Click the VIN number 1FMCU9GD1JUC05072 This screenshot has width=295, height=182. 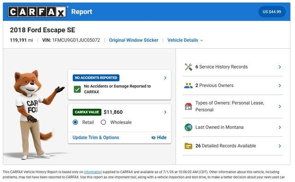(76, 40)
